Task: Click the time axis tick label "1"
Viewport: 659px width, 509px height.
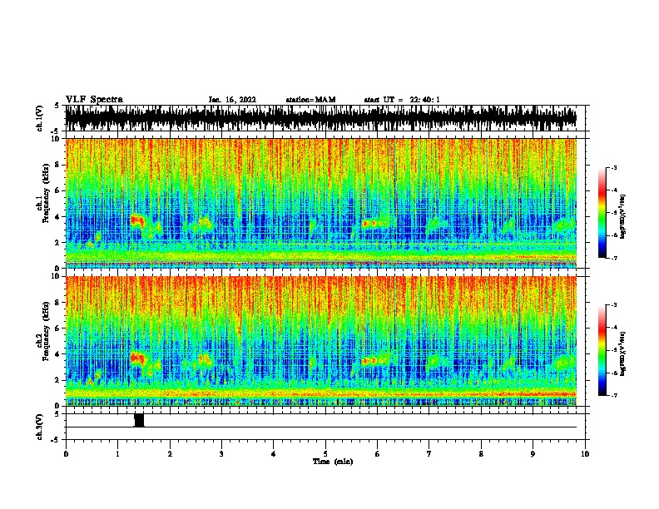Action: click(117, 454)
